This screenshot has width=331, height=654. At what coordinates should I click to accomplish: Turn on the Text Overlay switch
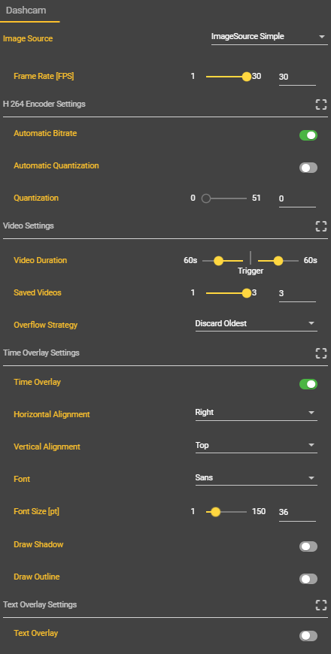(308, 636)
